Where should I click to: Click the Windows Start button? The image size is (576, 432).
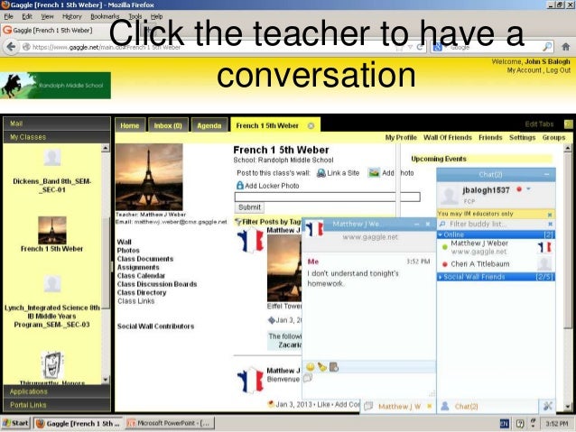pyautogui.click(x=15, y=423)
